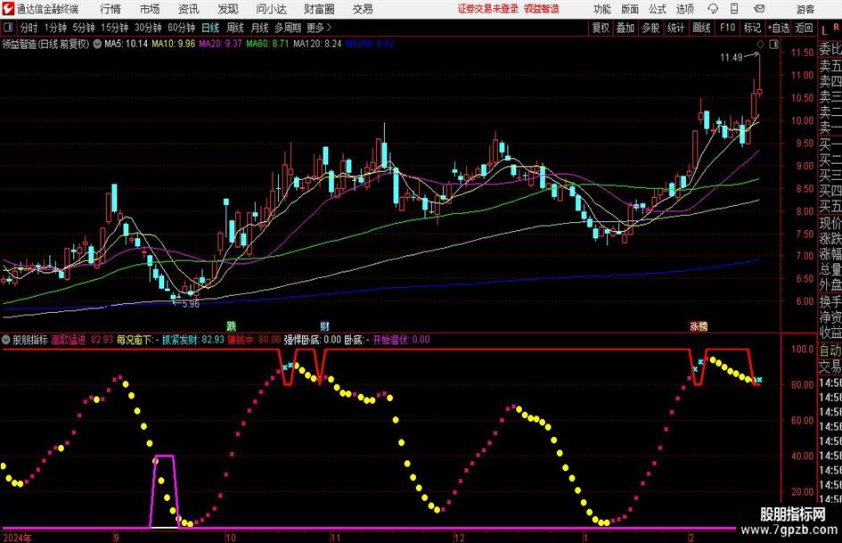
Task: Click the 自动 button in side panel
Action: [x=830, y=350]
